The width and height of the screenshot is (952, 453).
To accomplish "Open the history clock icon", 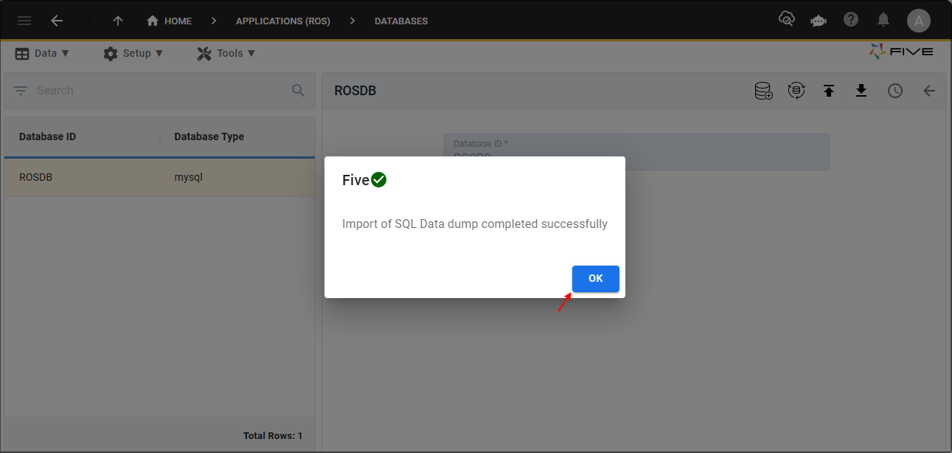I will [894, 91].
